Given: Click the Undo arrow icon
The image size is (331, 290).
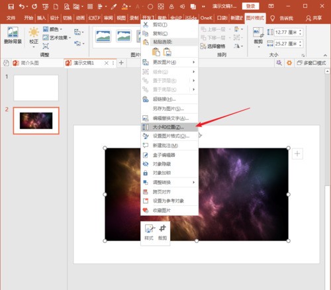Looking at the screenshot, I should [x=22, y=7].
